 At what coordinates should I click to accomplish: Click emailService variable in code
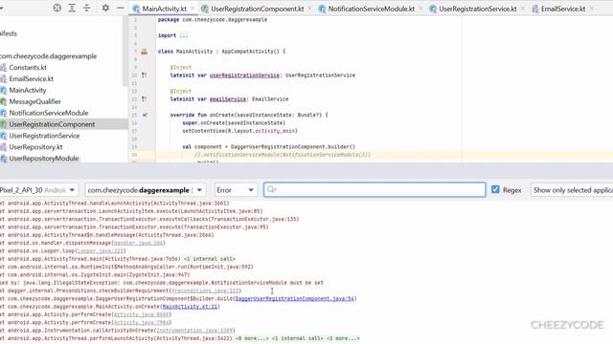228,99
